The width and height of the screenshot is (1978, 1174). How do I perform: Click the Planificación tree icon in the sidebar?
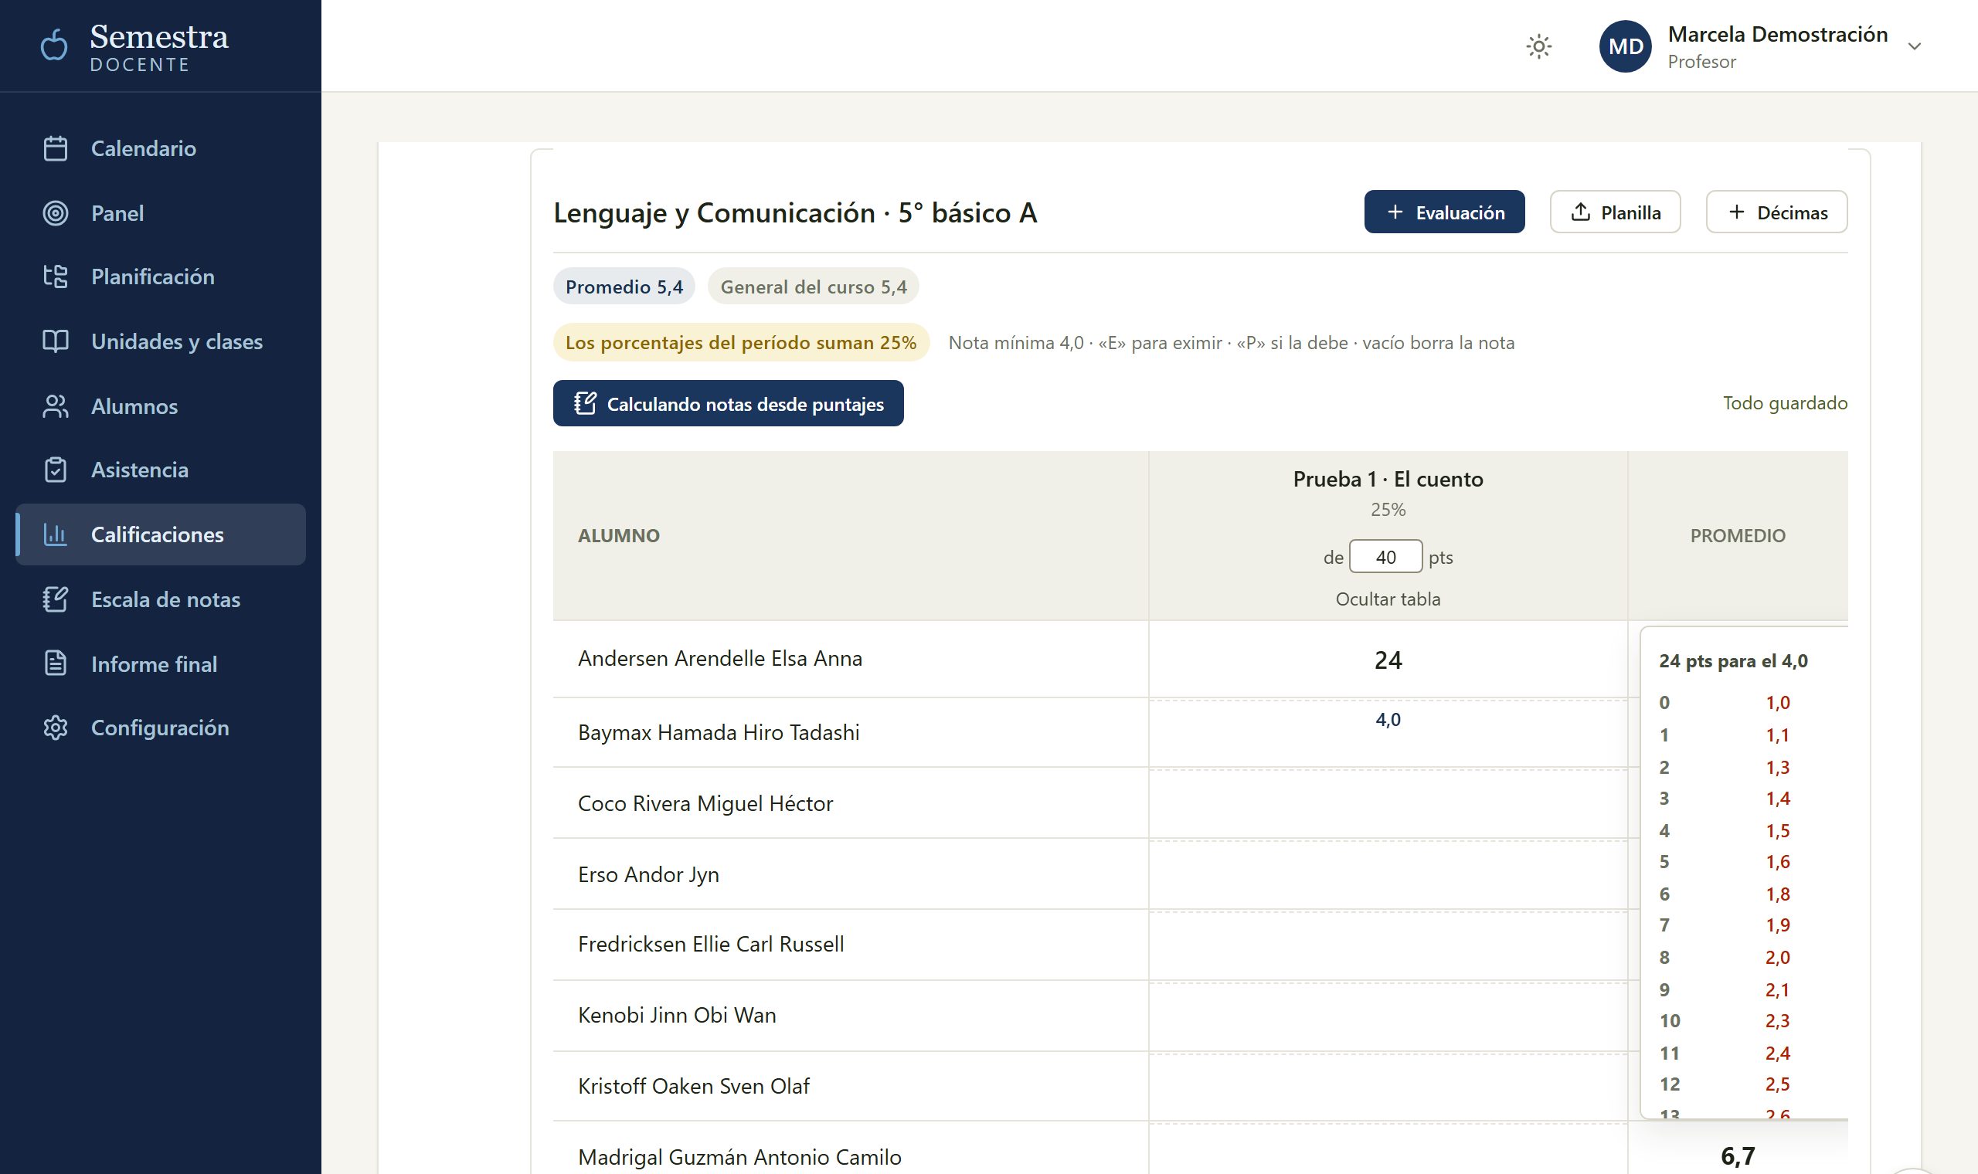(56, 277)
